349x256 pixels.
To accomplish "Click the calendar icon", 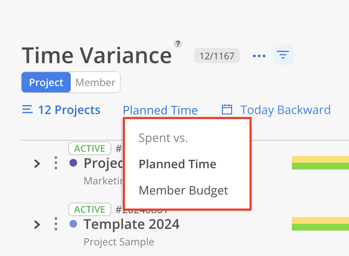I will coord(227,109).
